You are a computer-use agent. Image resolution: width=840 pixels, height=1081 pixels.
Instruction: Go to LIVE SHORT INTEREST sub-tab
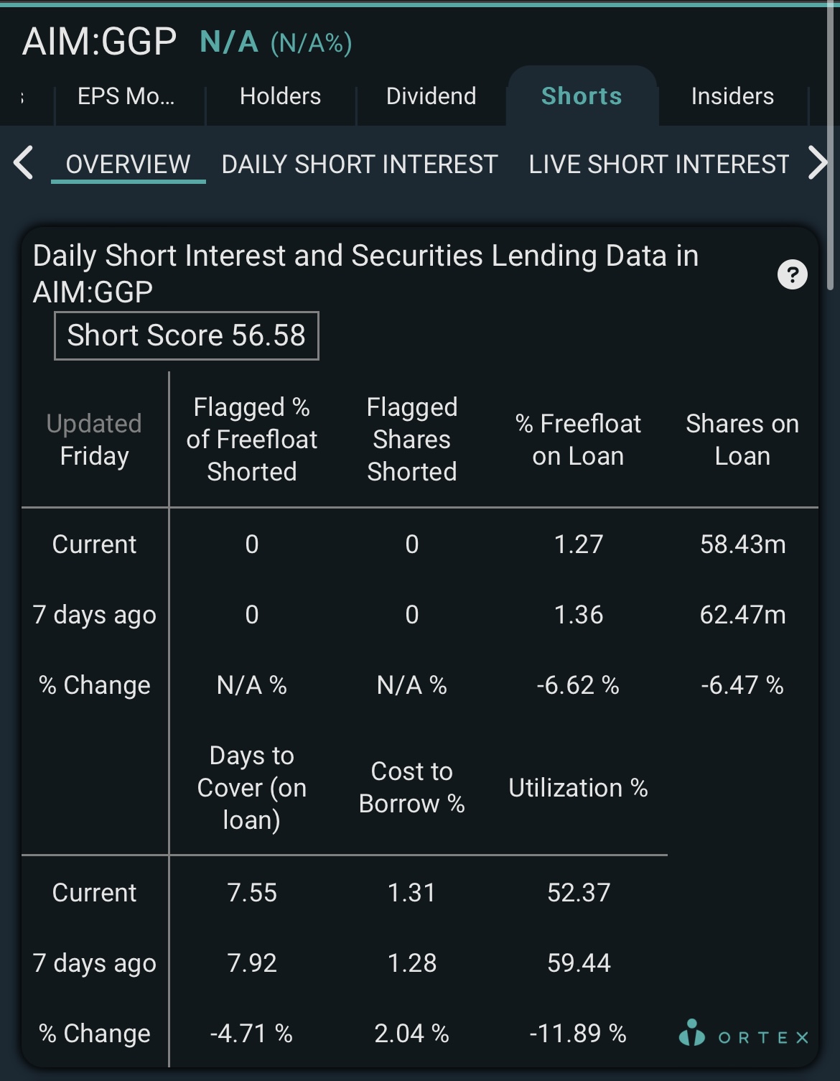coord(659,164)
